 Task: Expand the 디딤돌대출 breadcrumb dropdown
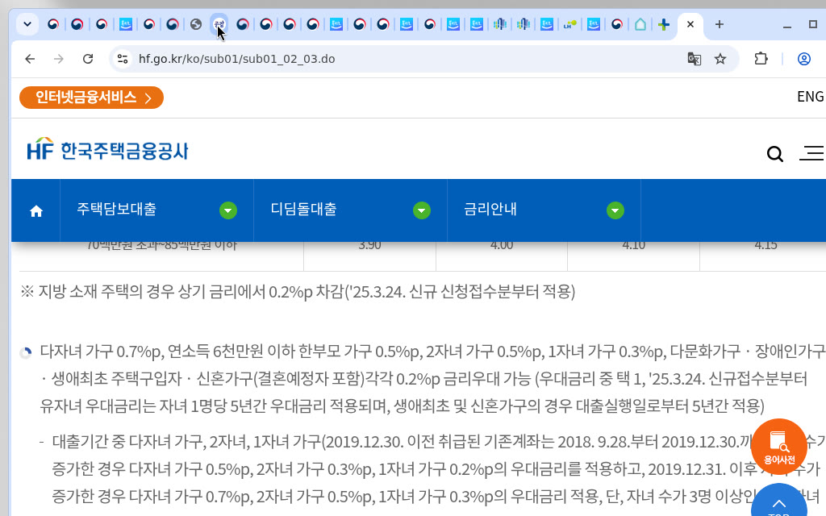pos(421,210)
